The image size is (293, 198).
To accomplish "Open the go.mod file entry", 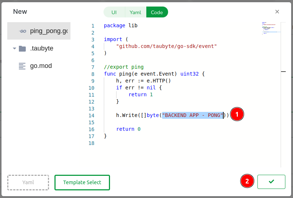I will 41,66.
